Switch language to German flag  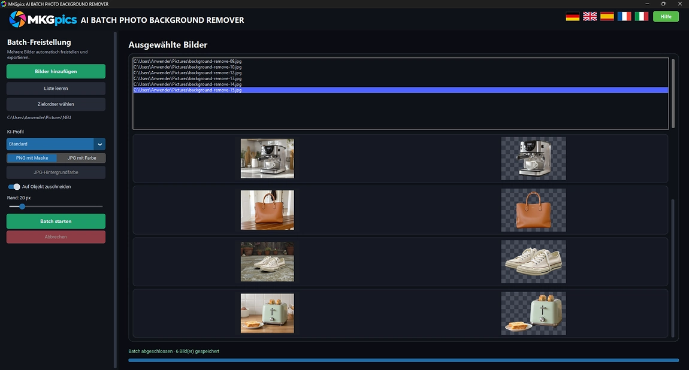(572, 17)
